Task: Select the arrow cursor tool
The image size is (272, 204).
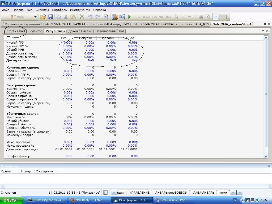Action: 177,17
